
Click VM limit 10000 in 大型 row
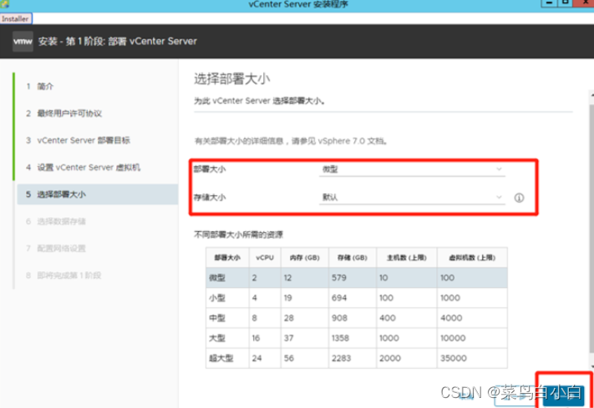[x=453, y=338]
